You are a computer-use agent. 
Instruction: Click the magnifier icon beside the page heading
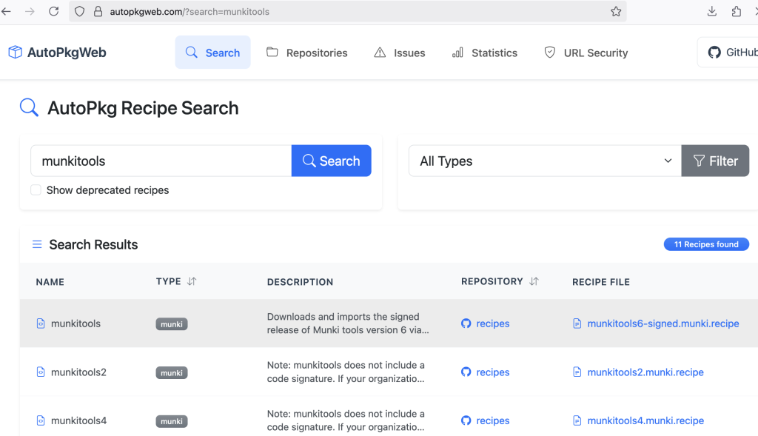point(29,107)
